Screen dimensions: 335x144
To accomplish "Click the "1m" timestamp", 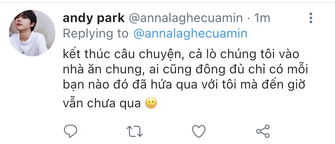I will tap(262, 18).
